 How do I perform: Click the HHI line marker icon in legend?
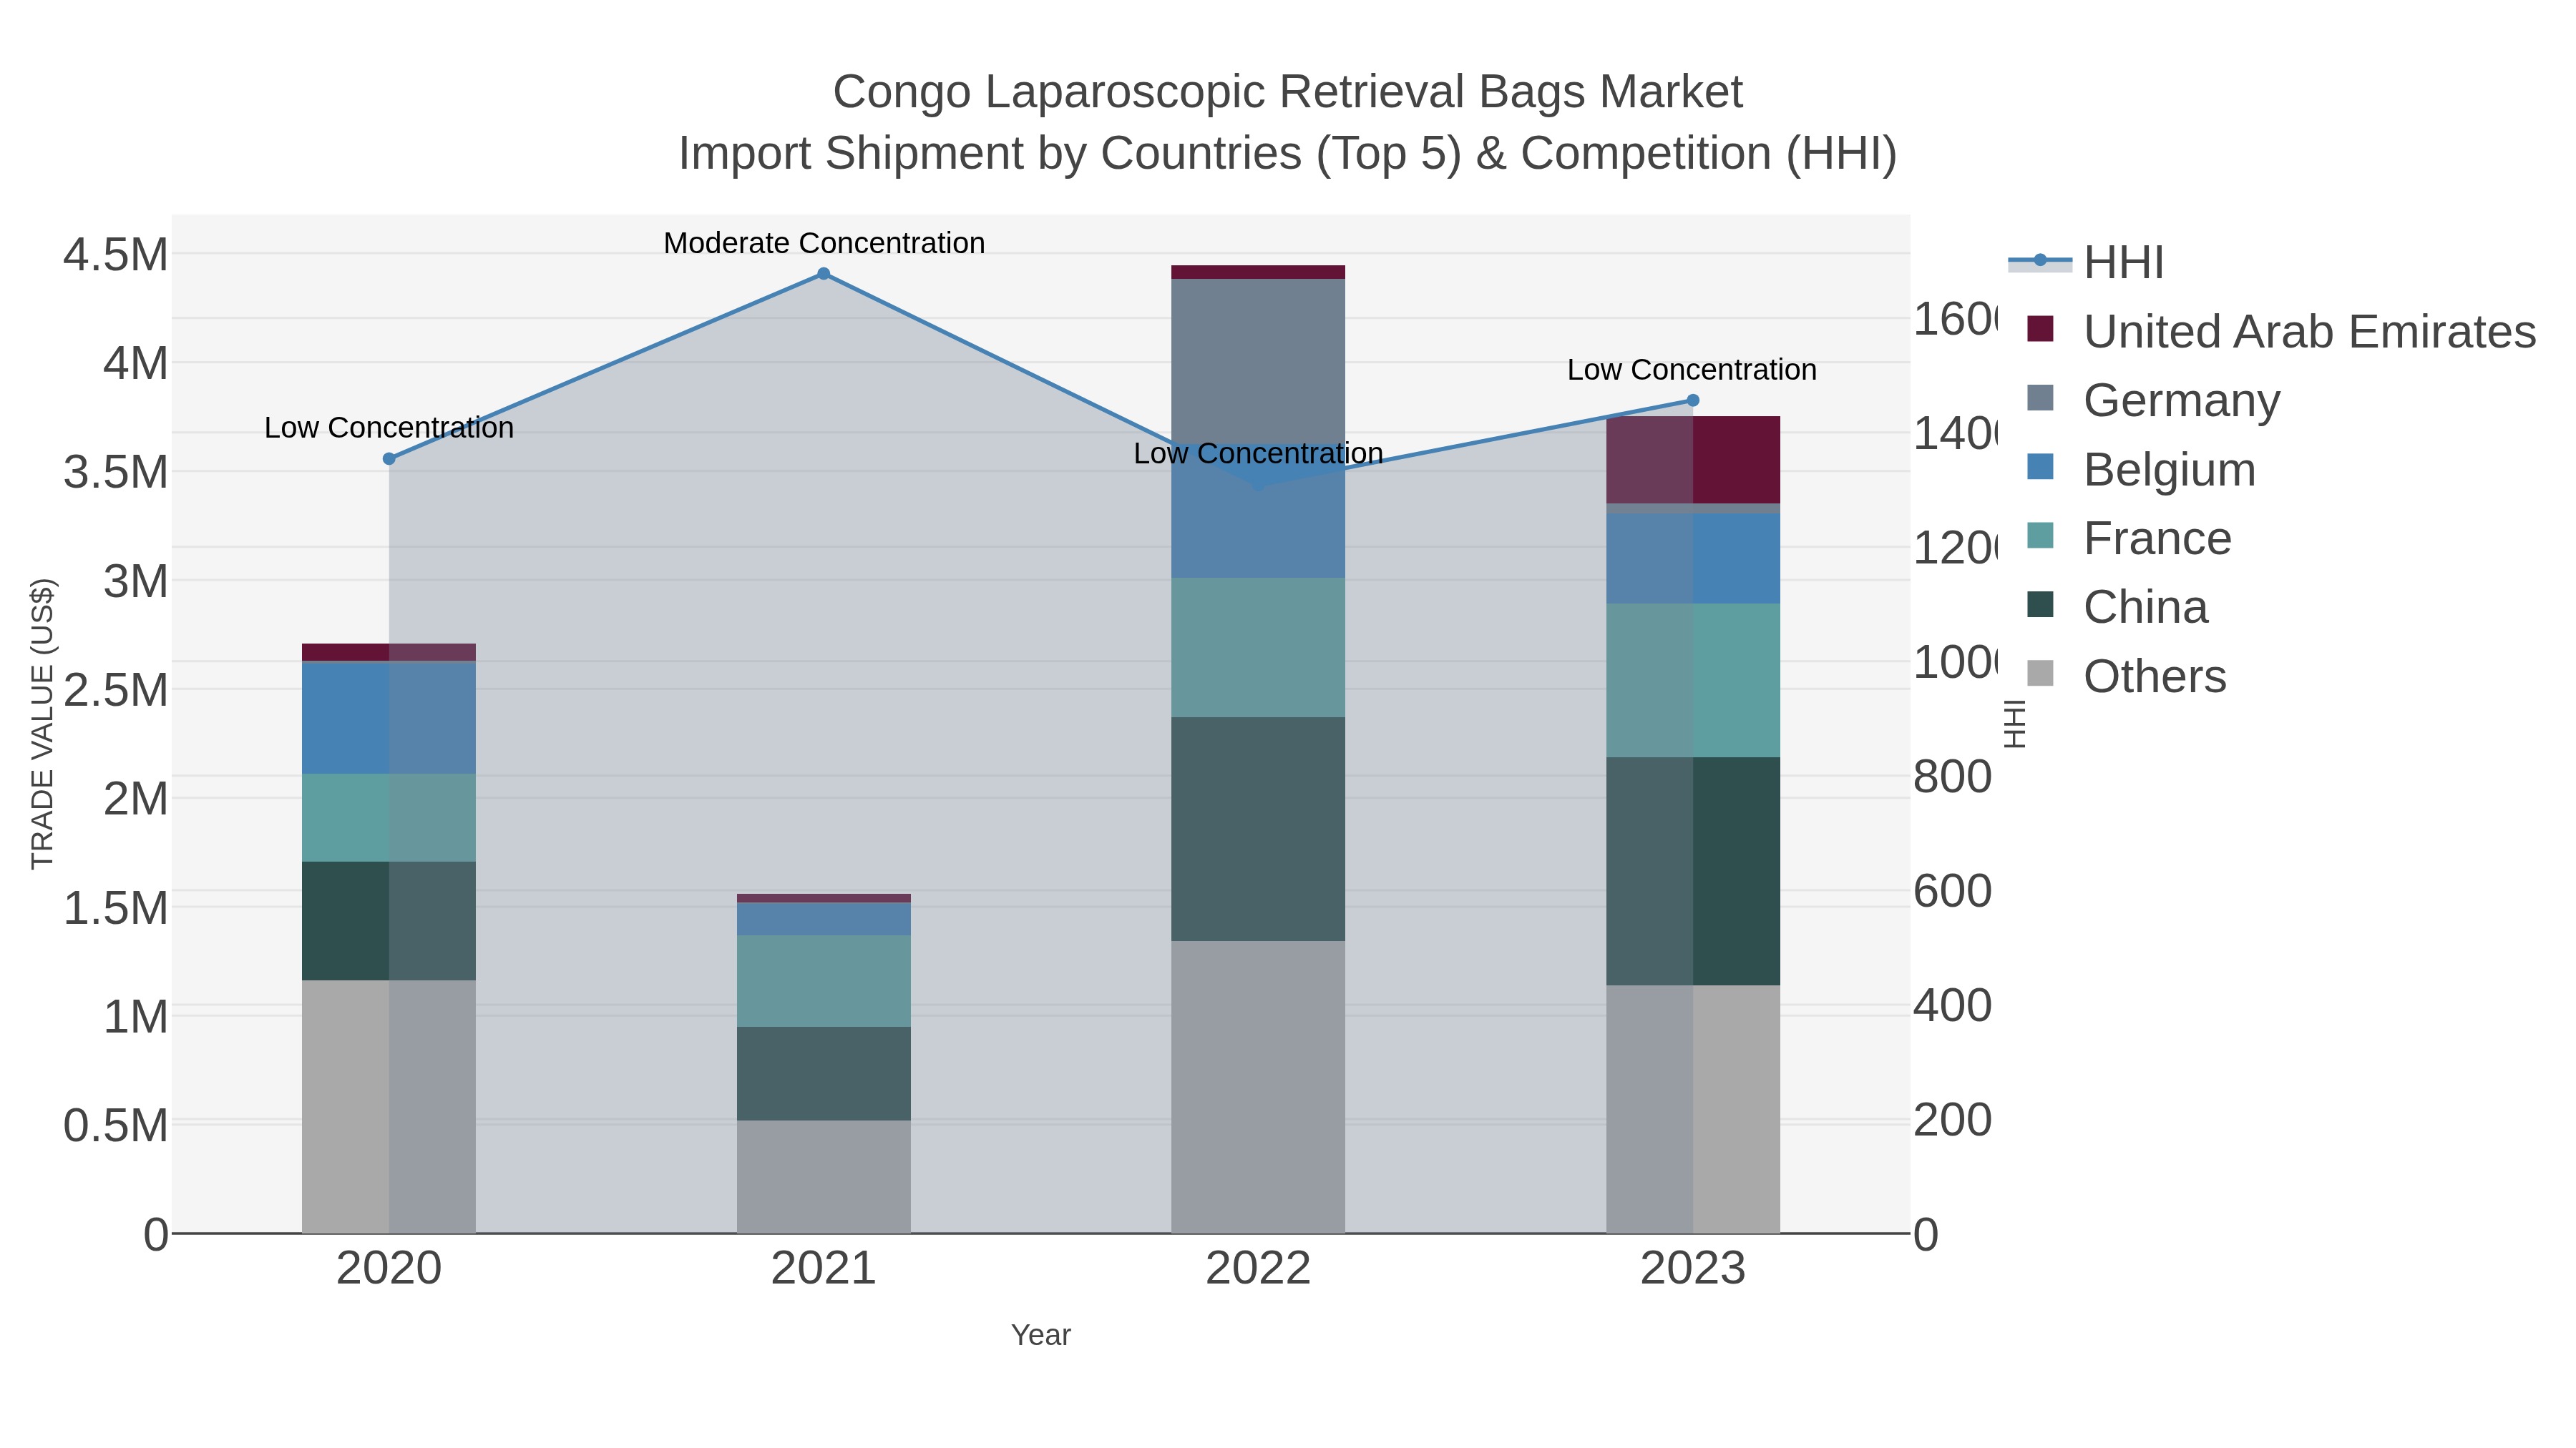(x=2040, y=261)
